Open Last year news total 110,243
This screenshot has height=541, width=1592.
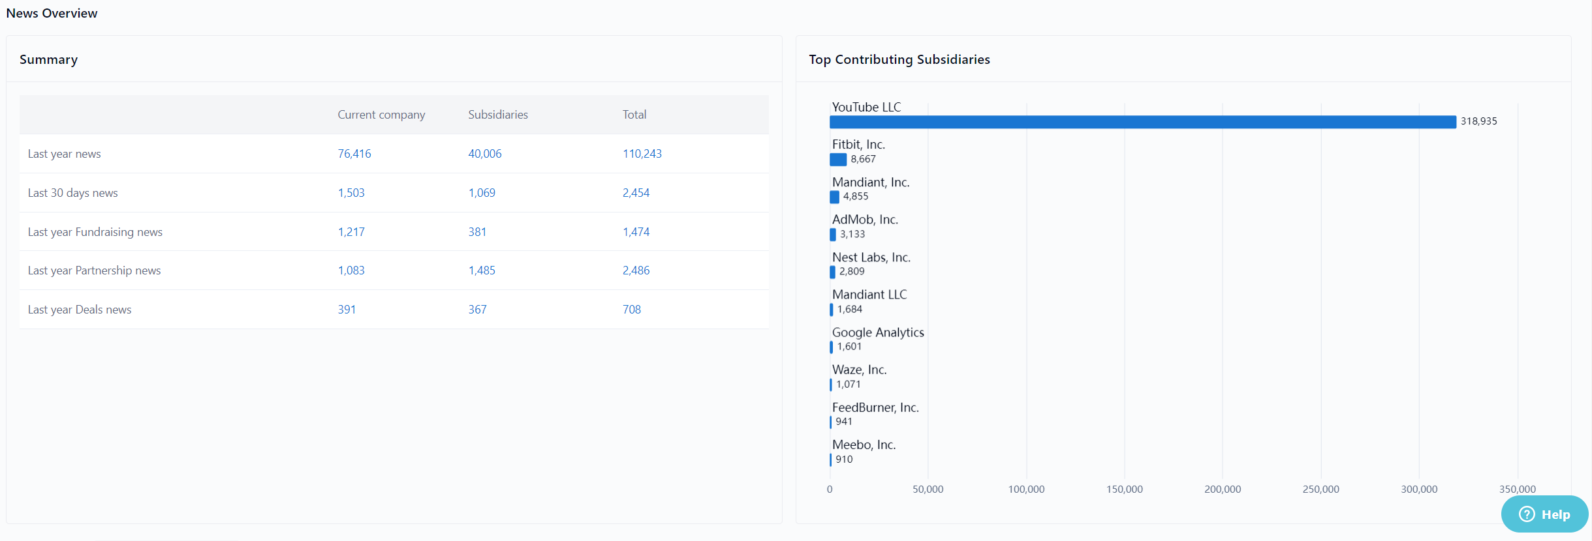click(642, 154)
